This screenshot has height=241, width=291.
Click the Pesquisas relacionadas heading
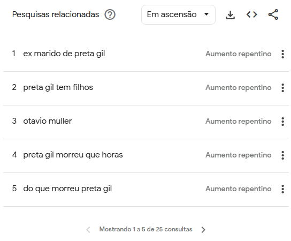[56, 14]
